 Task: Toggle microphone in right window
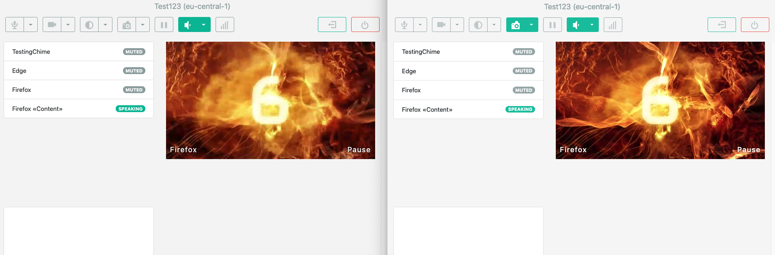(x=404, y=25)
